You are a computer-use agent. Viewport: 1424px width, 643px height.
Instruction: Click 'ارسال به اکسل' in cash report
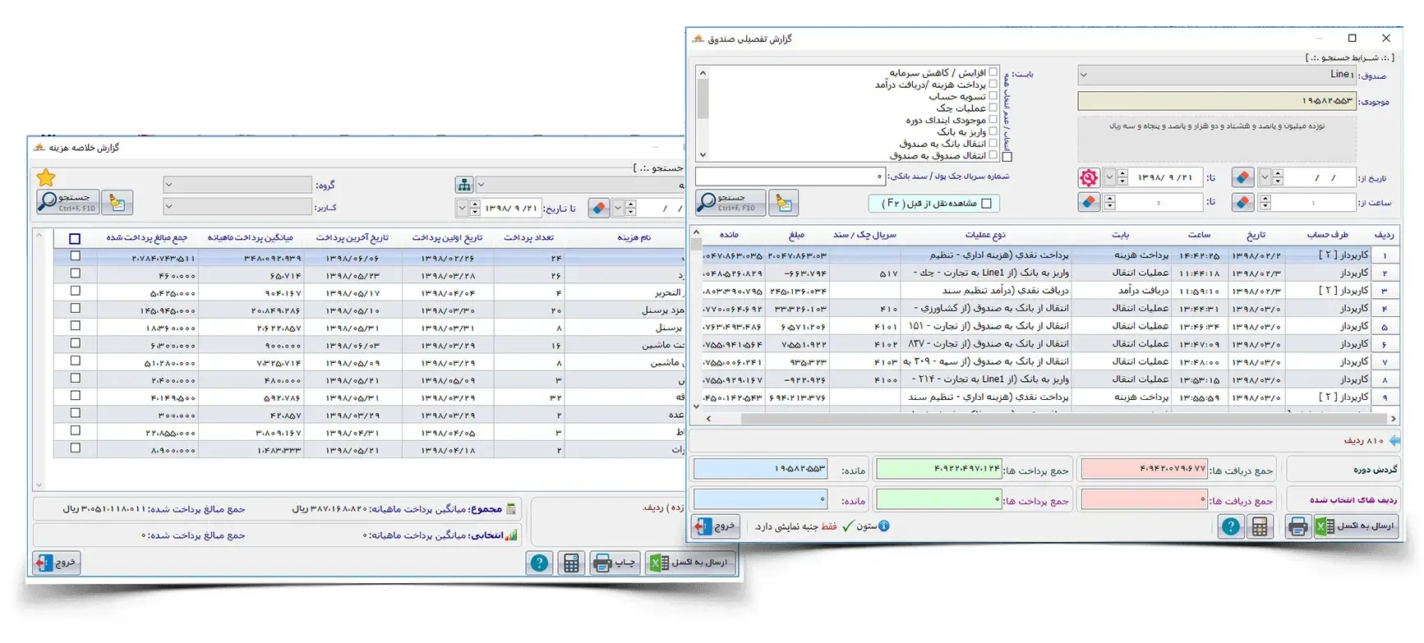1357,526
